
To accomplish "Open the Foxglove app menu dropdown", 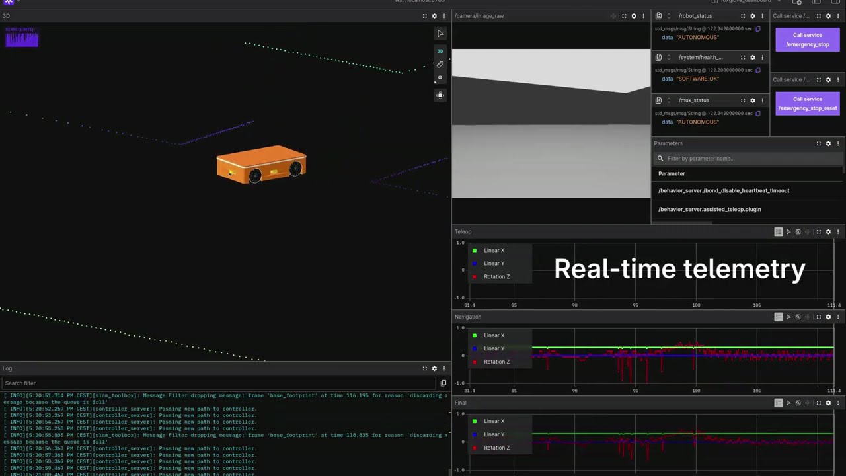I will tap(10, 2).
